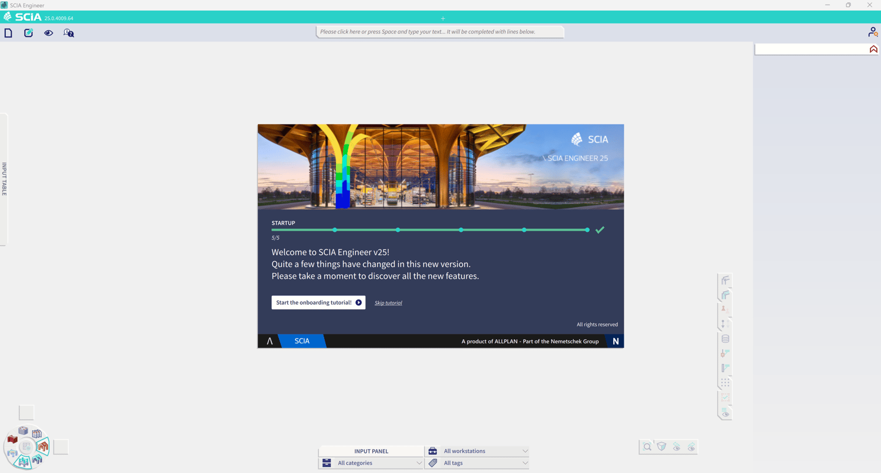The height and width of the screenshot is (473, 881).
Task: Open the Edit (pencil) menu icon
Action: tap(28, 33)
